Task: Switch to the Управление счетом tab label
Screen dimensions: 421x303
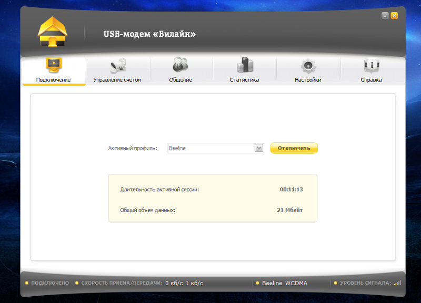Action: click(117, 80)
